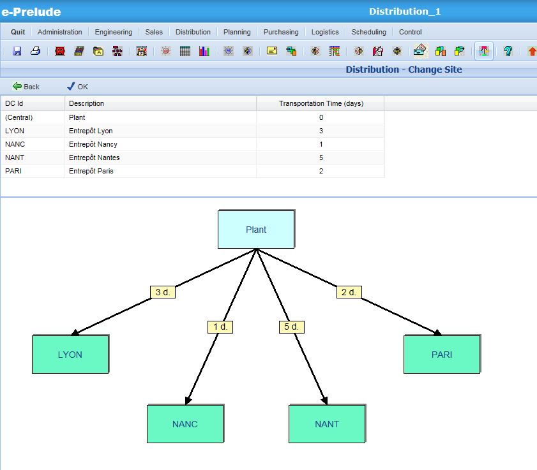
Task: Click Quit in the menu bar
Action: [x=18, y=32]
